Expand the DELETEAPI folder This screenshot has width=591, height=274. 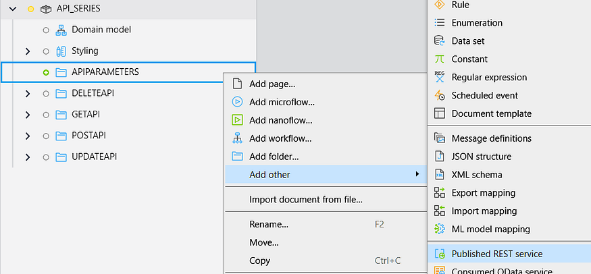[28, 94]
